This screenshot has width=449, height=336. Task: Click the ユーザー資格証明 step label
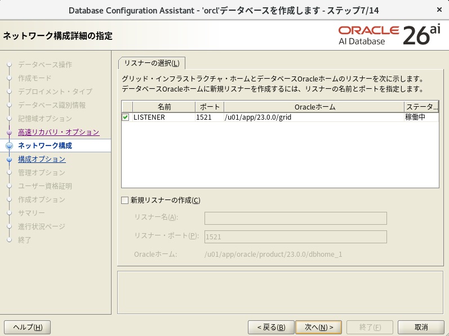(45, 186)
